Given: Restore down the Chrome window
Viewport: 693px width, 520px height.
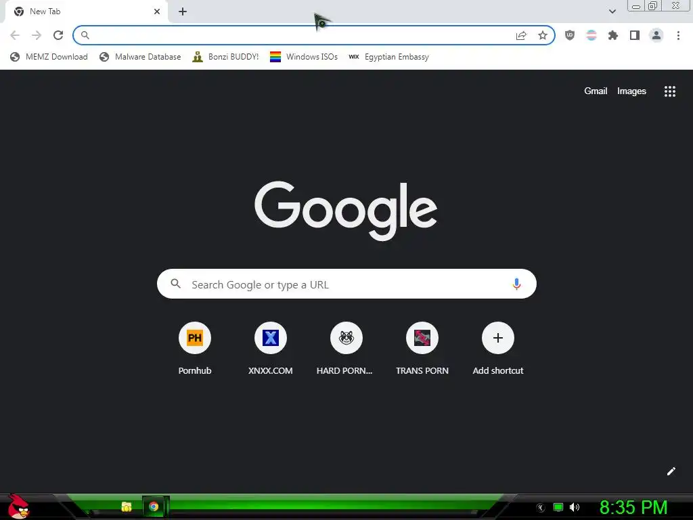Looking at the screenshot, I should [653, 5].
